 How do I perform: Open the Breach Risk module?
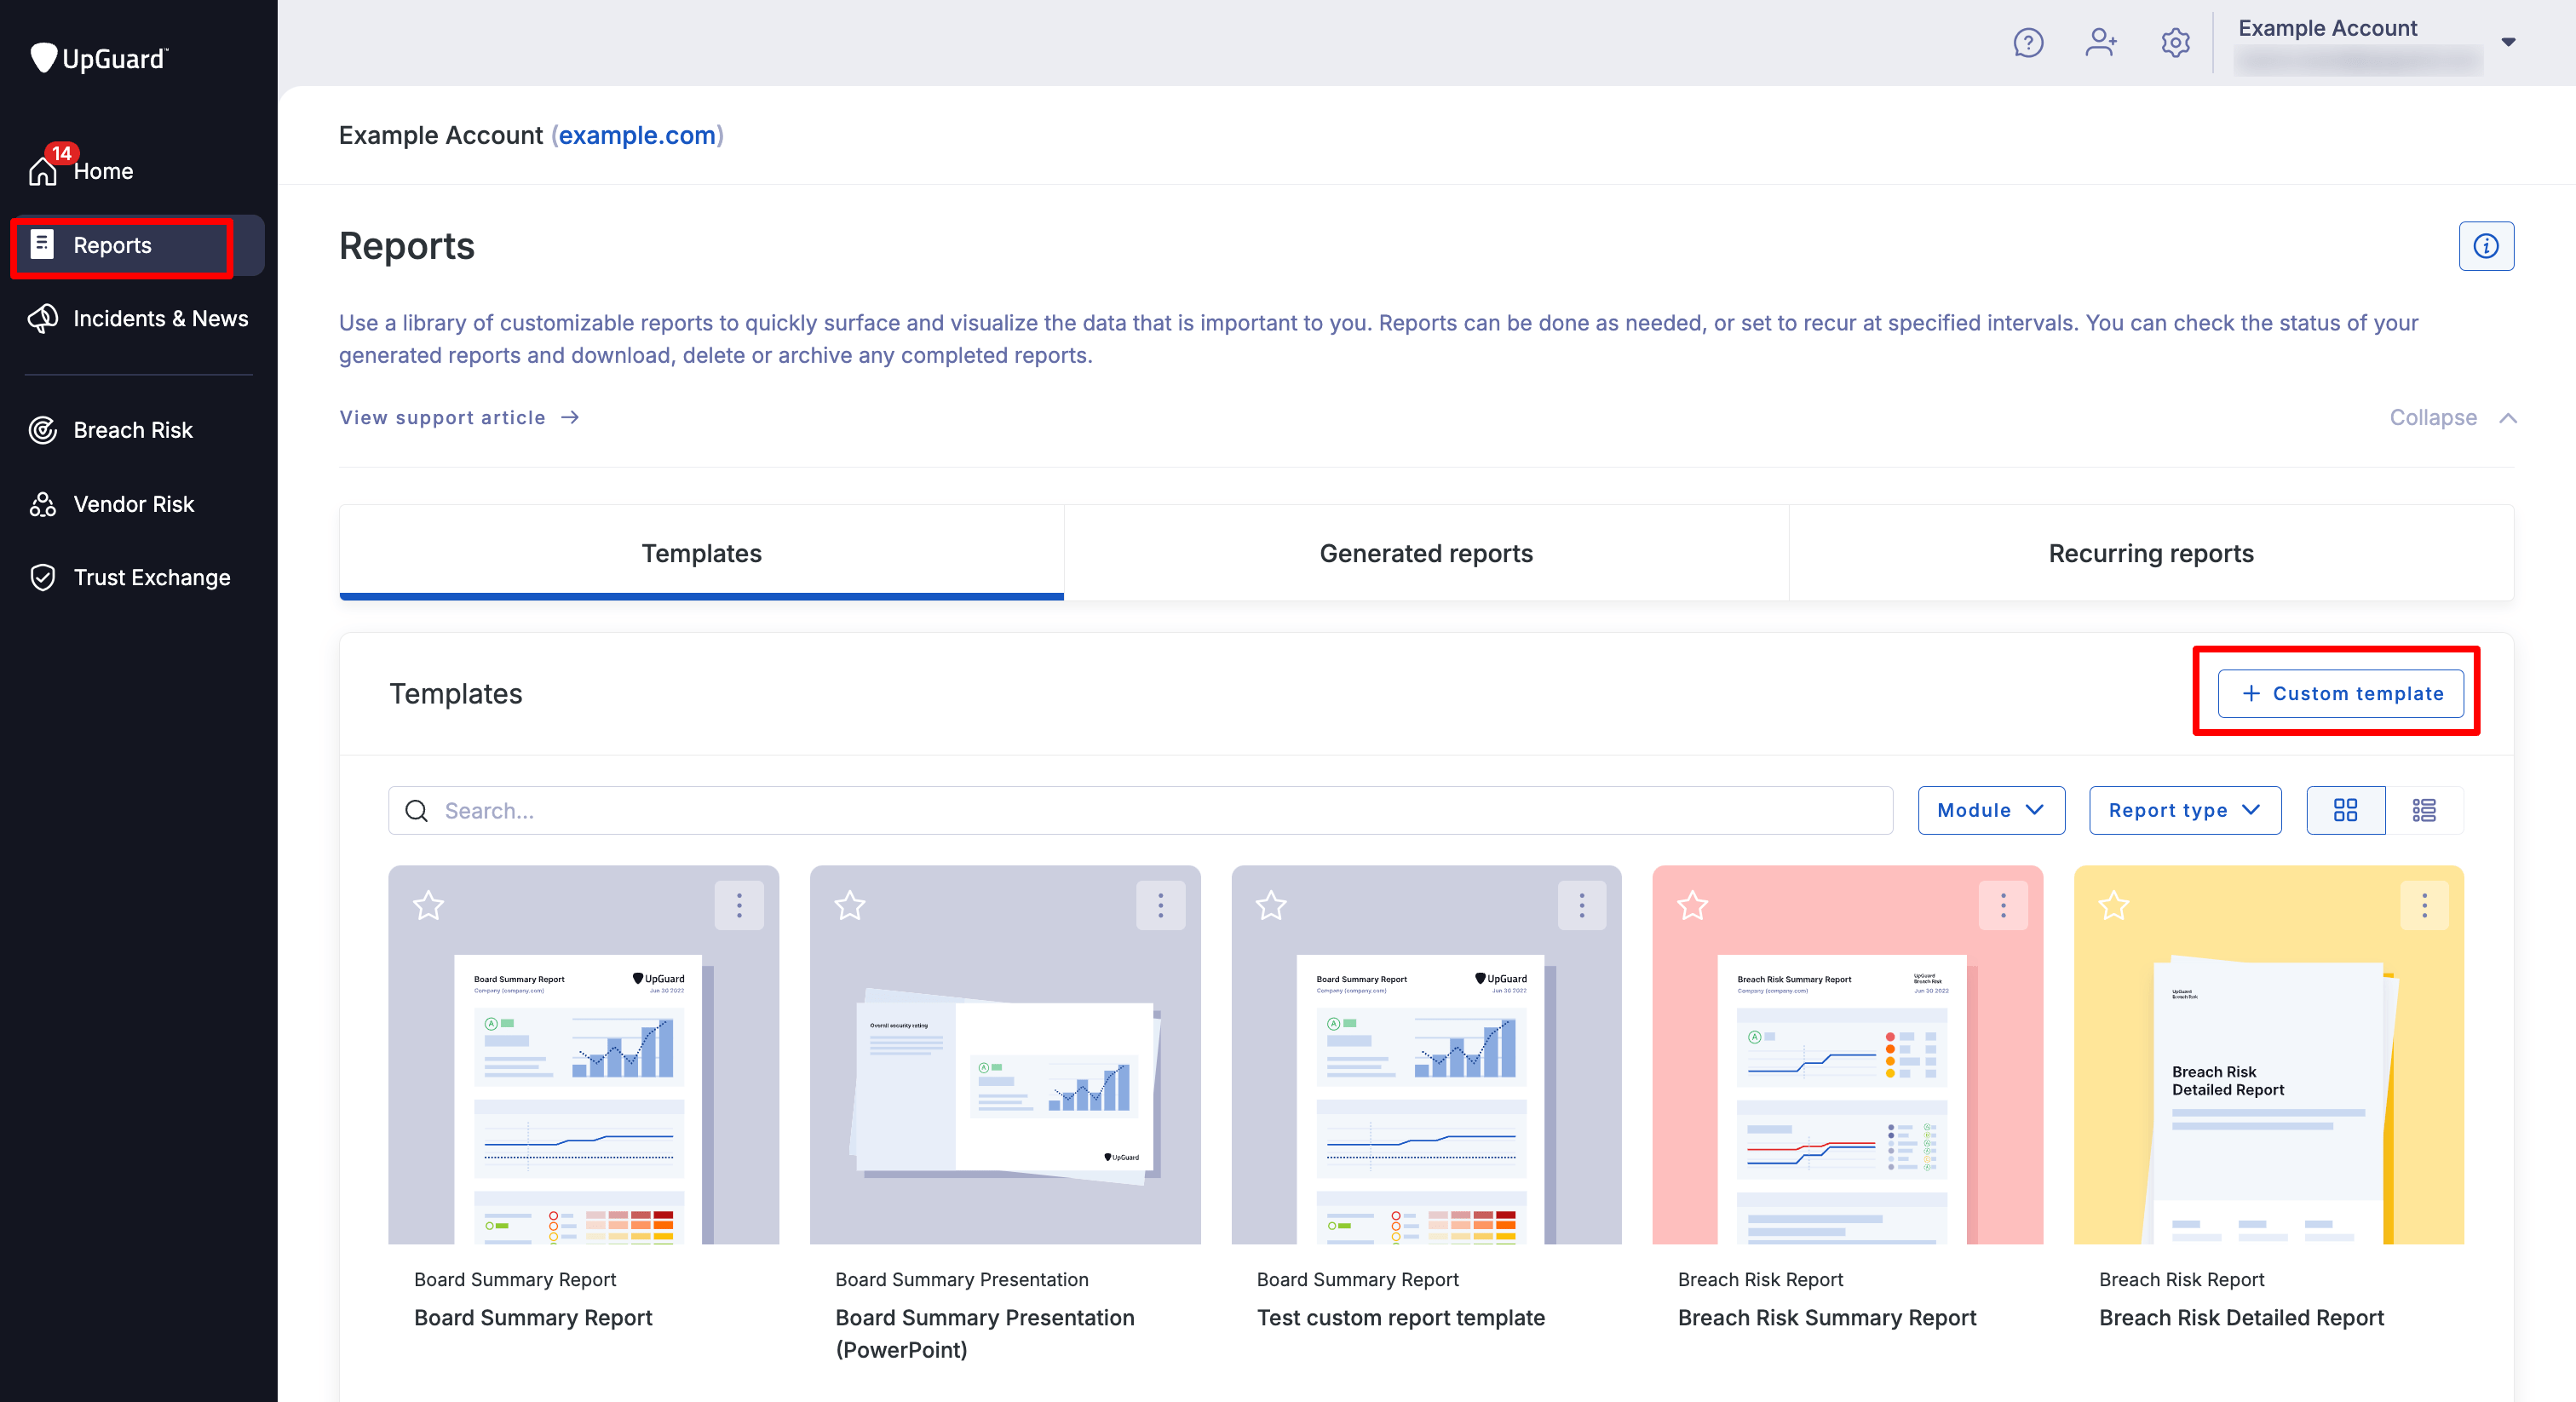(132, 429)
